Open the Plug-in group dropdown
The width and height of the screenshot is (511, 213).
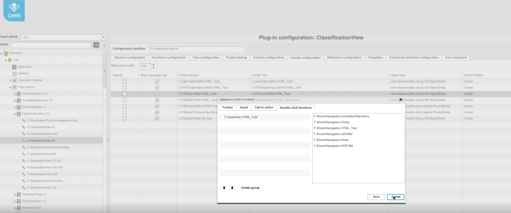point(104,37)
